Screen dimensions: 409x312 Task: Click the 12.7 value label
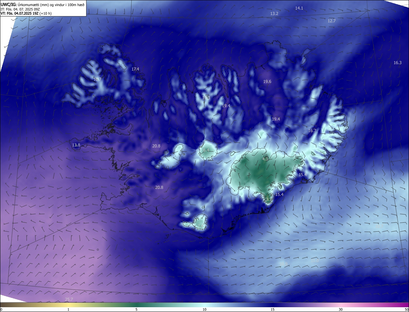click(332, 21)
